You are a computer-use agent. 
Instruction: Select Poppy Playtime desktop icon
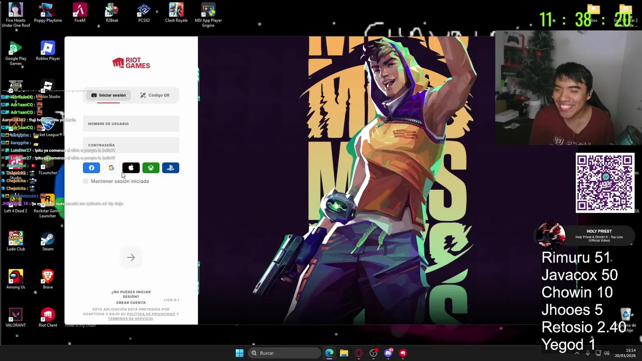pos(48,13)
